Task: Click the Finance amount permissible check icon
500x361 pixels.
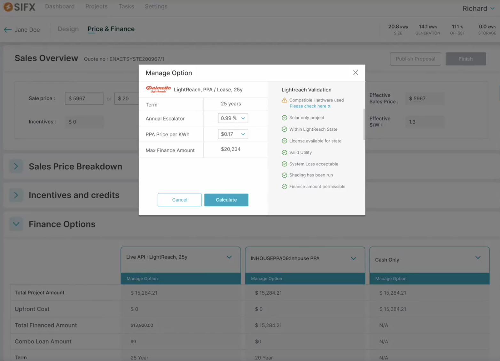Action: tap(284, 187)
